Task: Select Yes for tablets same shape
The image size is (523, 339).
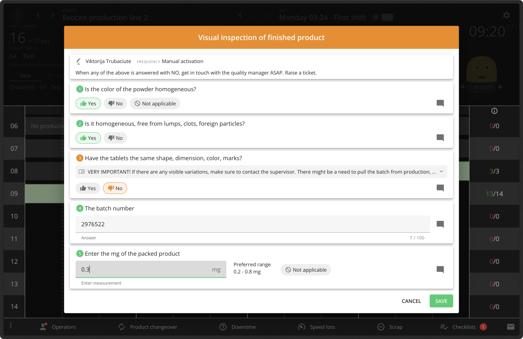Action: tap(88, 188)
